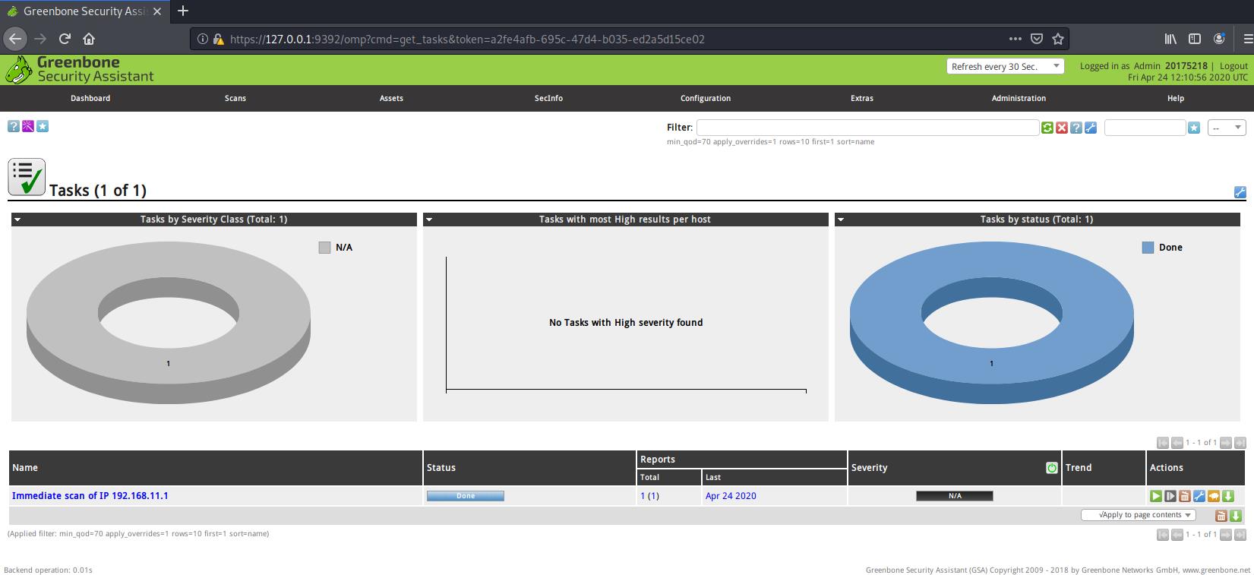The image size is (1254, 575).
Task: Click the large Tasks checklist icon
Action: coord(27,177)
